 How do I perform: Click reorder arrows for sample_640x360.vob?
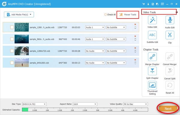[x=135, y=63]
